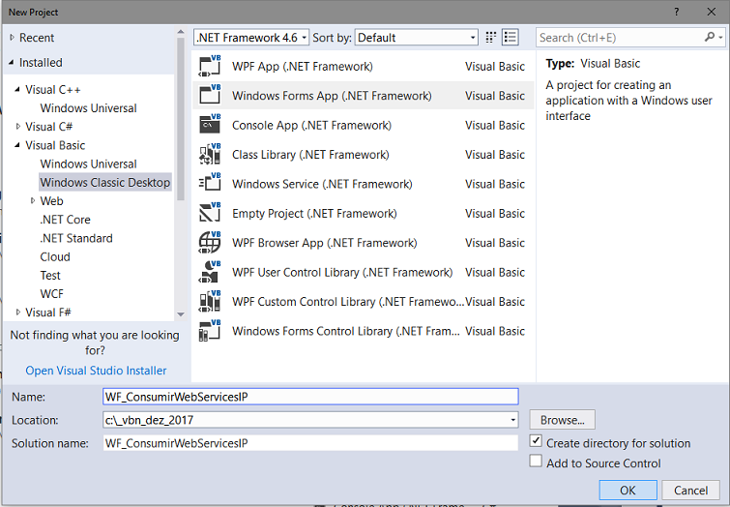Switch to medium icons list view
Image resolution: width=730 pixels, height=507 pixels.
(511, 38)
